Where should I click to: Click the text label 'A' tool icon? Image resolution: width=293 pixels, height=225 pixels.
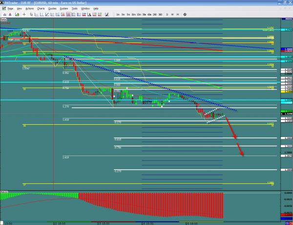point(88,15)
